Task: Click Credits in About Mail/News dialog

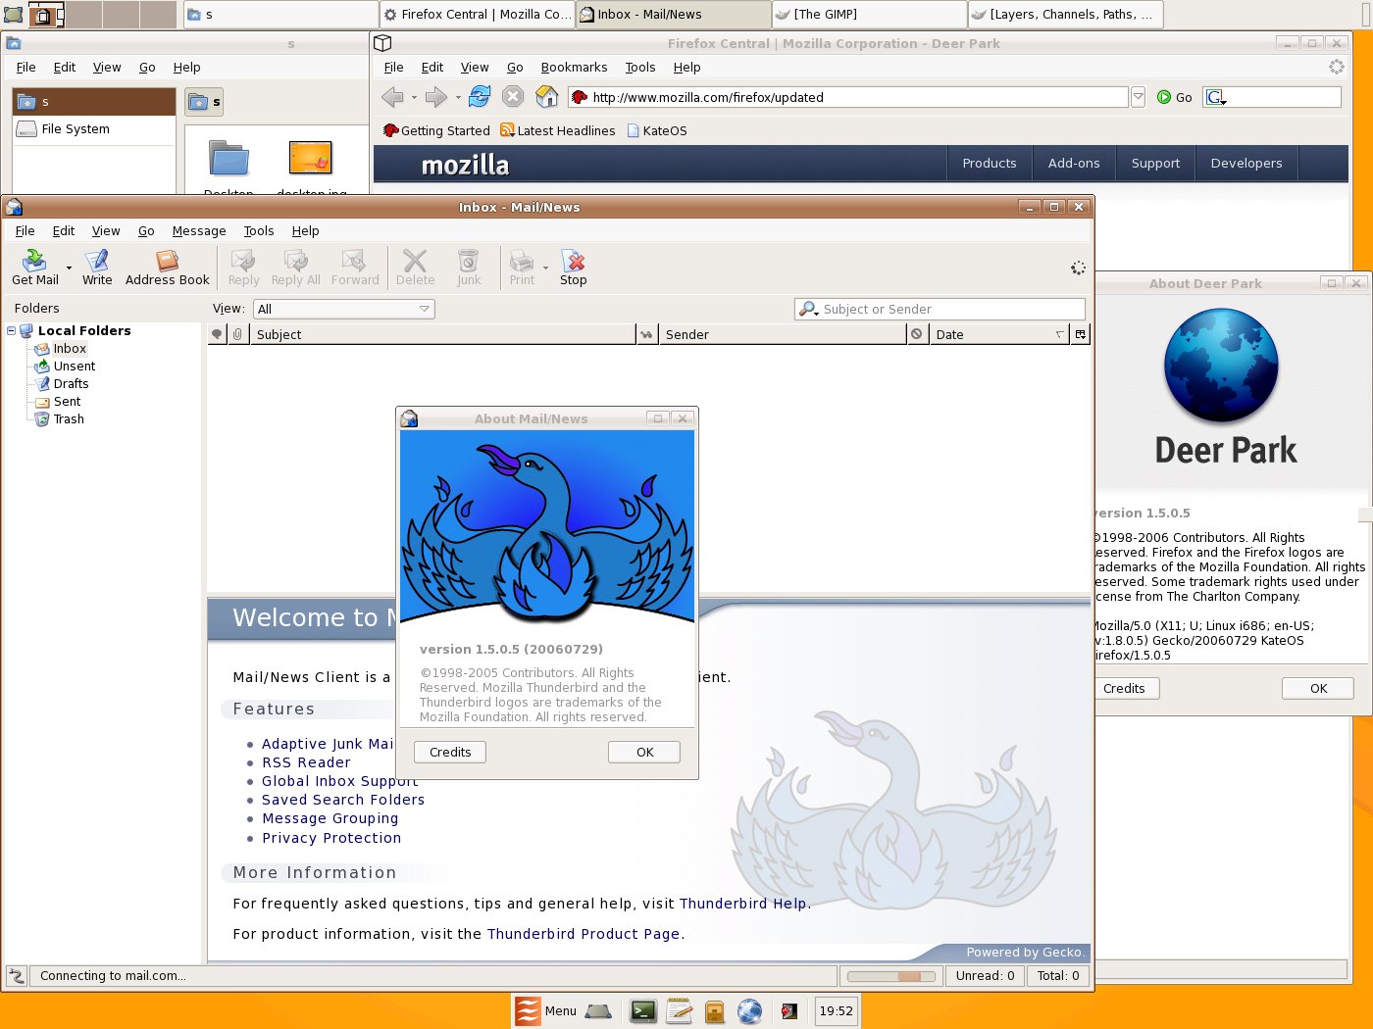Action: (x=450, y=752)
